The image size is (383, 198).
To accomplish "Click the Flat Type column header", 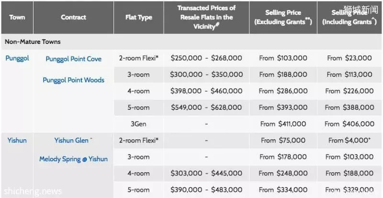I will pyautogui.click(x=139, y=17).
